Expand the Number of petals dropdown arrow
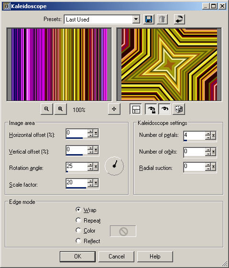The width and height of the screenshot is (229, 268). [x=213, y=135]
